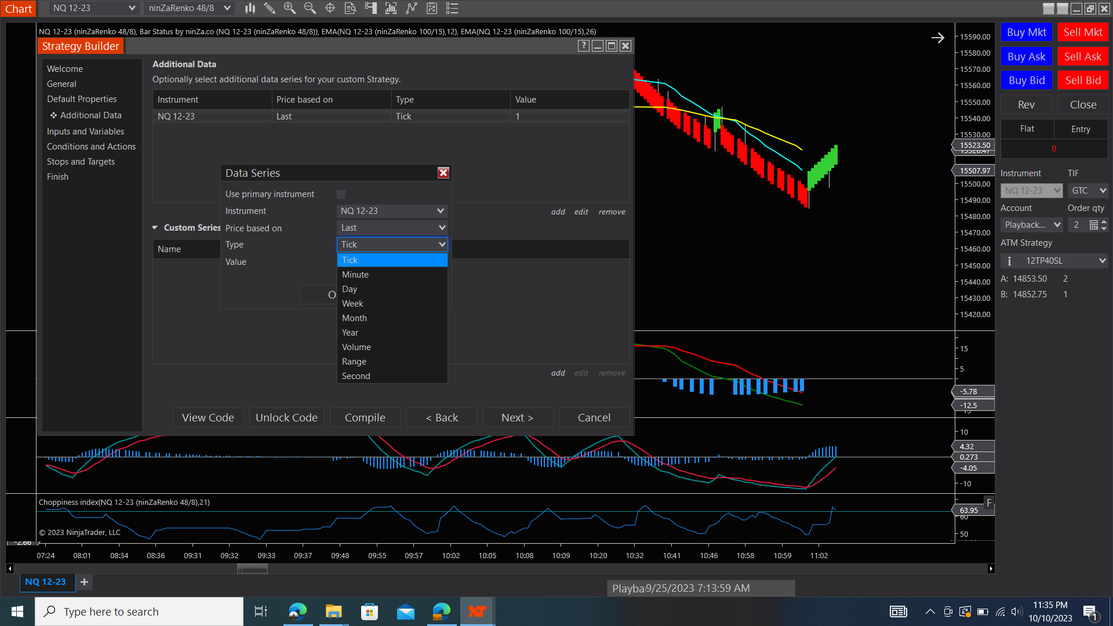Select Volume in the Type list
Viewport: 1113px width, 626px height.
[x=357, y=347]
